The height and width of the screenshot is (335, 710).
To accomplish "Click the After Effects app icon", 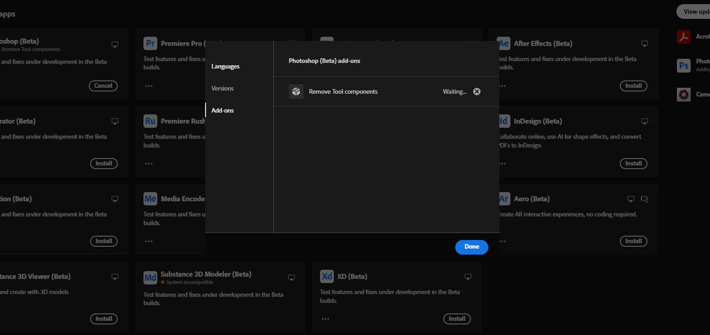I will (504, 44).
